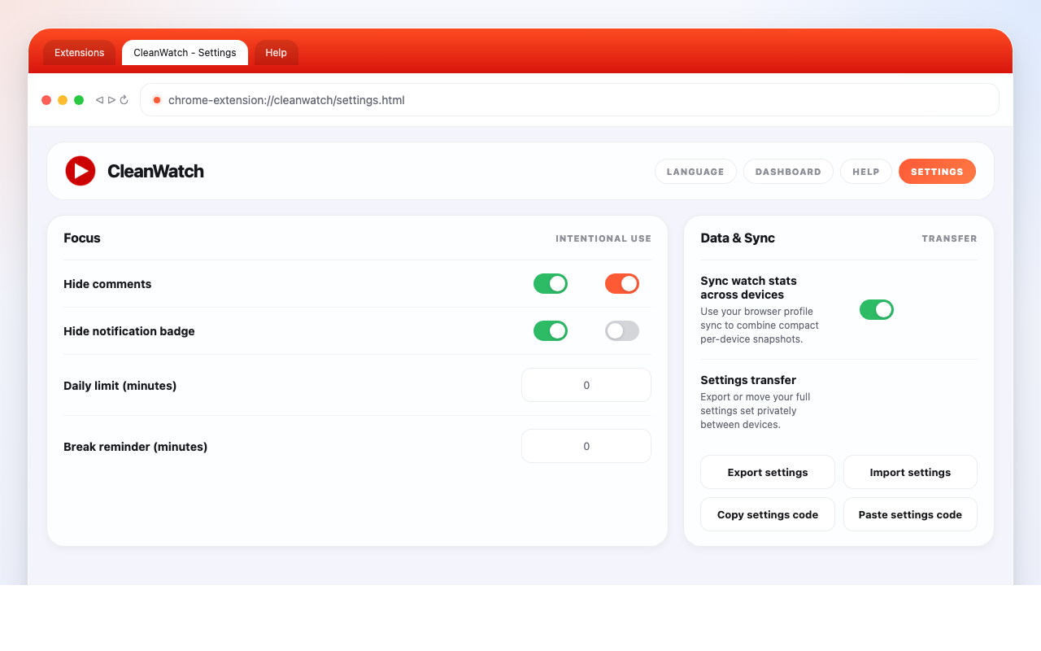
Task: Toggle the green Hide comments switch
Action: click(551, 284)
